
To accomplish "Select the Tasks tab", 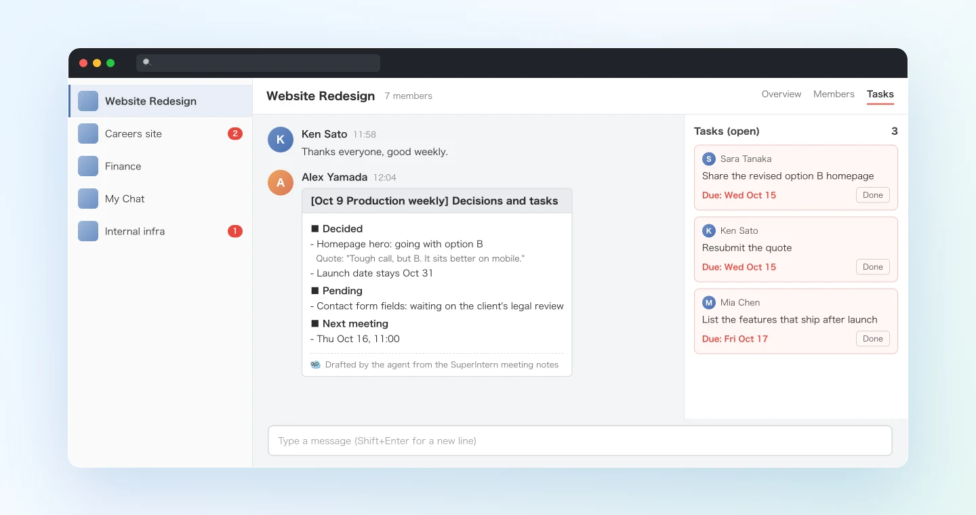I will coord(880,94).
